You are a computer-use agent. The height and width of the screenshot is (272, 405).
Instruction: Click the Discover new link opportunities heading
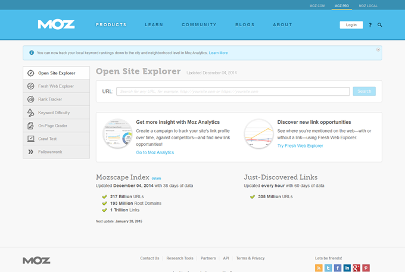[x=314, y=122]
